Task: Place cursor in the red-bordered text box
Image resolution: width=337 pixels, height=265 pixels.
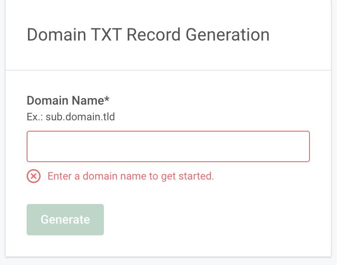Action: coord(168,146)
